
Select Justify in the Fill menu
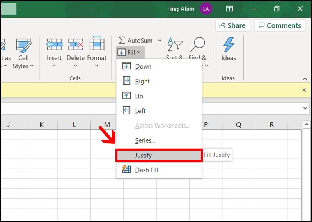coord(159,155)
